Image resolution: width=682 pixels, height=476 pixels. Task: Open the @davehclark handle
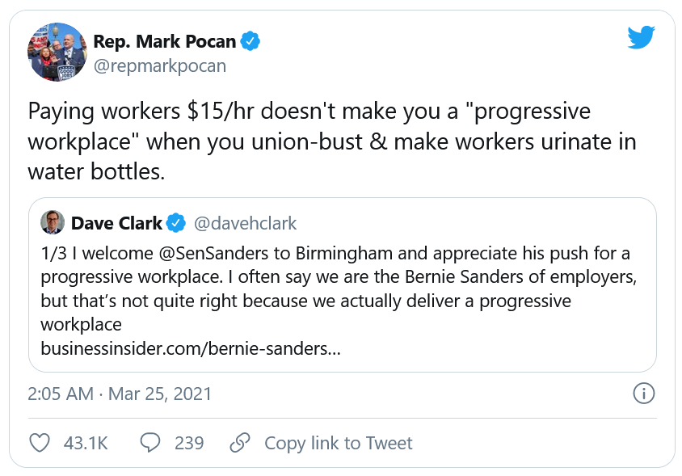(x=246, y=222)
